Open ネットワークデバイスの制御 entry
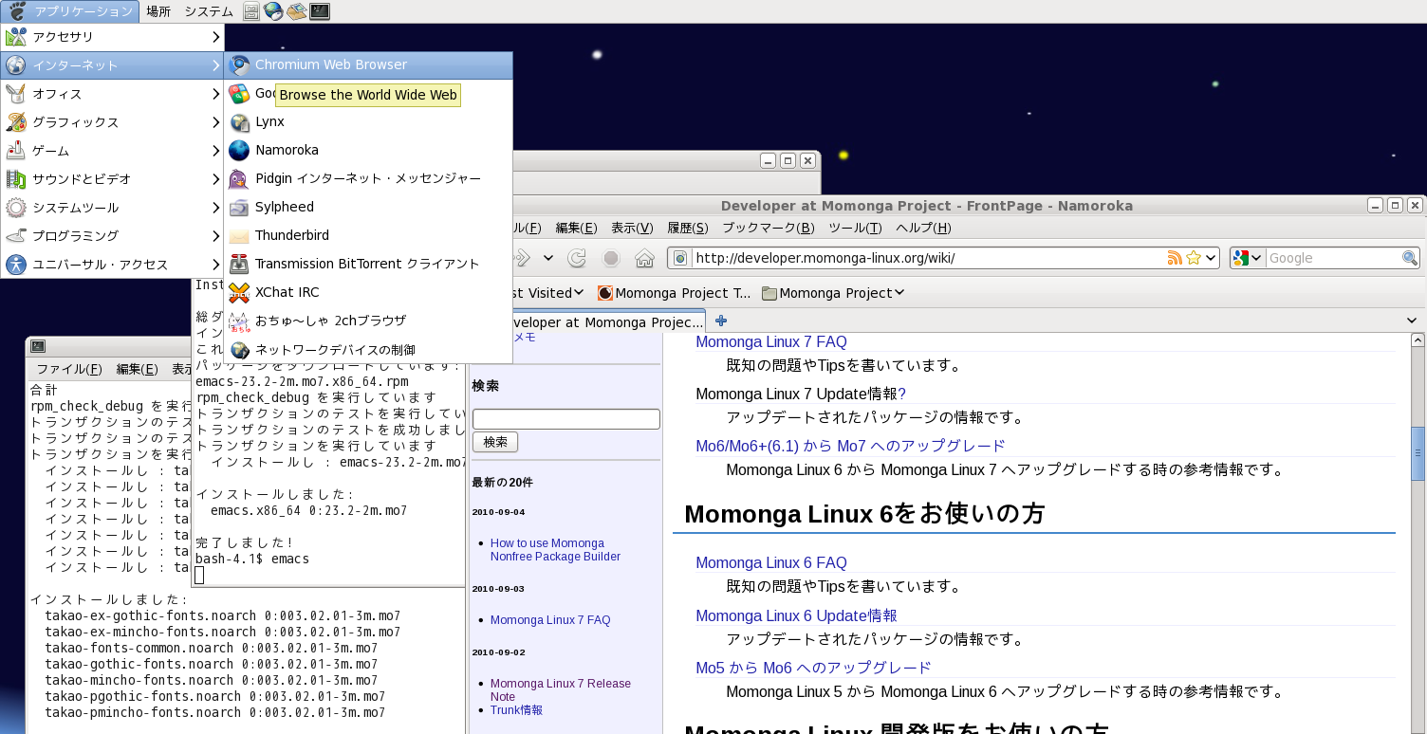This screenshot has width=1427, height=734. (x=368, y=350)
